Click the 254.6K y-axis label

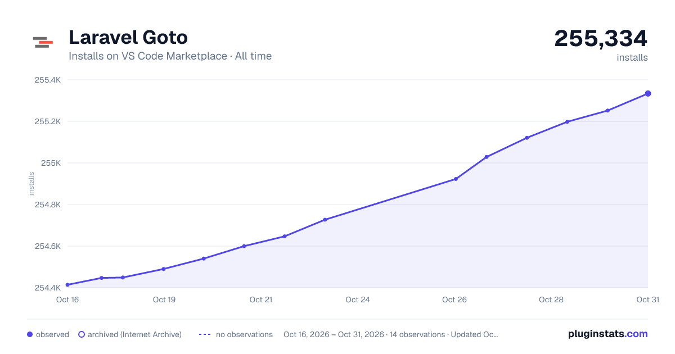click(x=48, y=246)
